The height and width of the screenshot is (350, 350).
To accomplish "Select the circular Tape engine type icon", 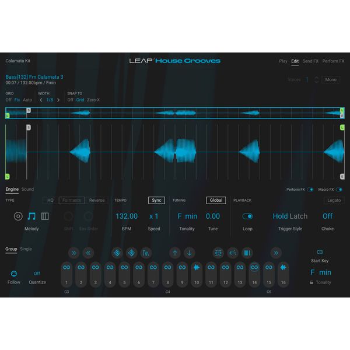I will (18, 216).
